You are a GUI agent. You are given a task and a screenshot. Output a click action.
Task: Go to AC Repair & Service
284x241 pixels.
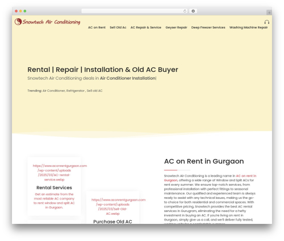pos(146,27)
